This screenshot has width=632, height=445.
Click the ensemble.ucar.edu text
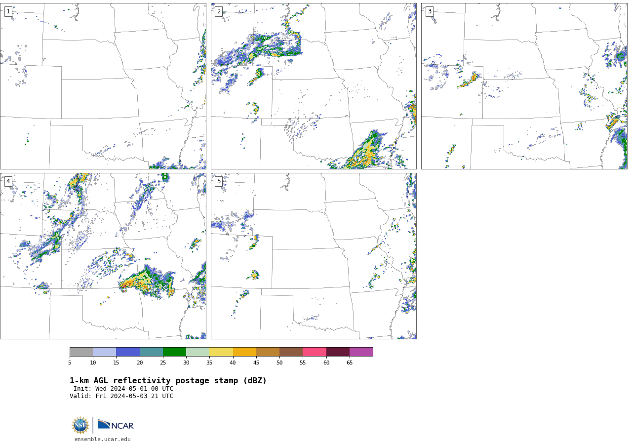(x=103, y=439)
